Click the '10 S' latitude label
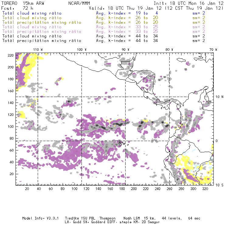The image size is (225, 225). (220, 185)
